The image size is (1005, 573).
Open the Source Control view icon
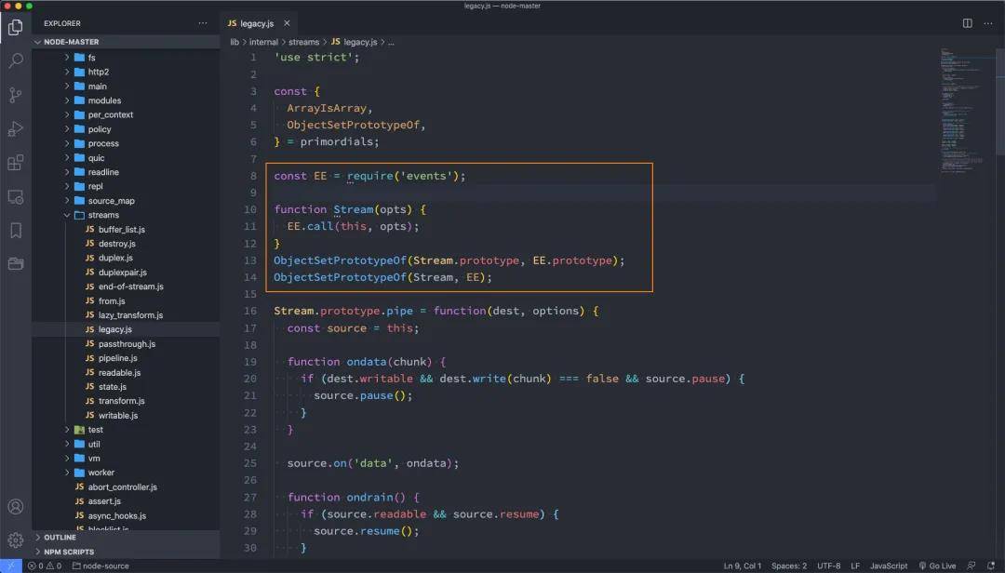pos(16,95)
